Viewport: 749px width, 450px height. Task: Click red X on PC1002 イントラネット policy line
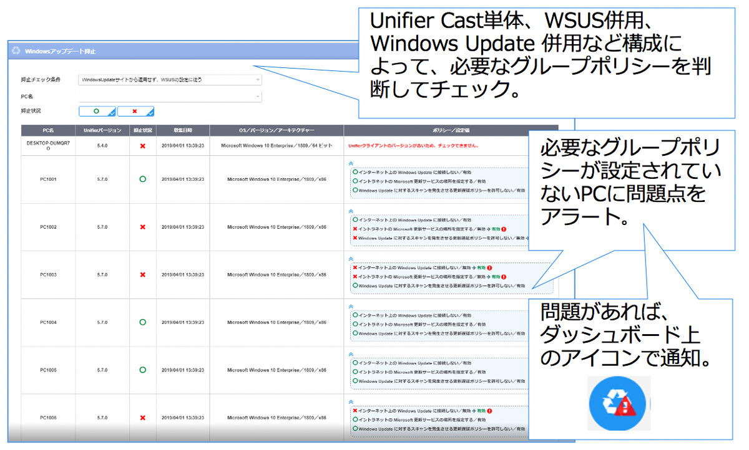pos(355,229)
